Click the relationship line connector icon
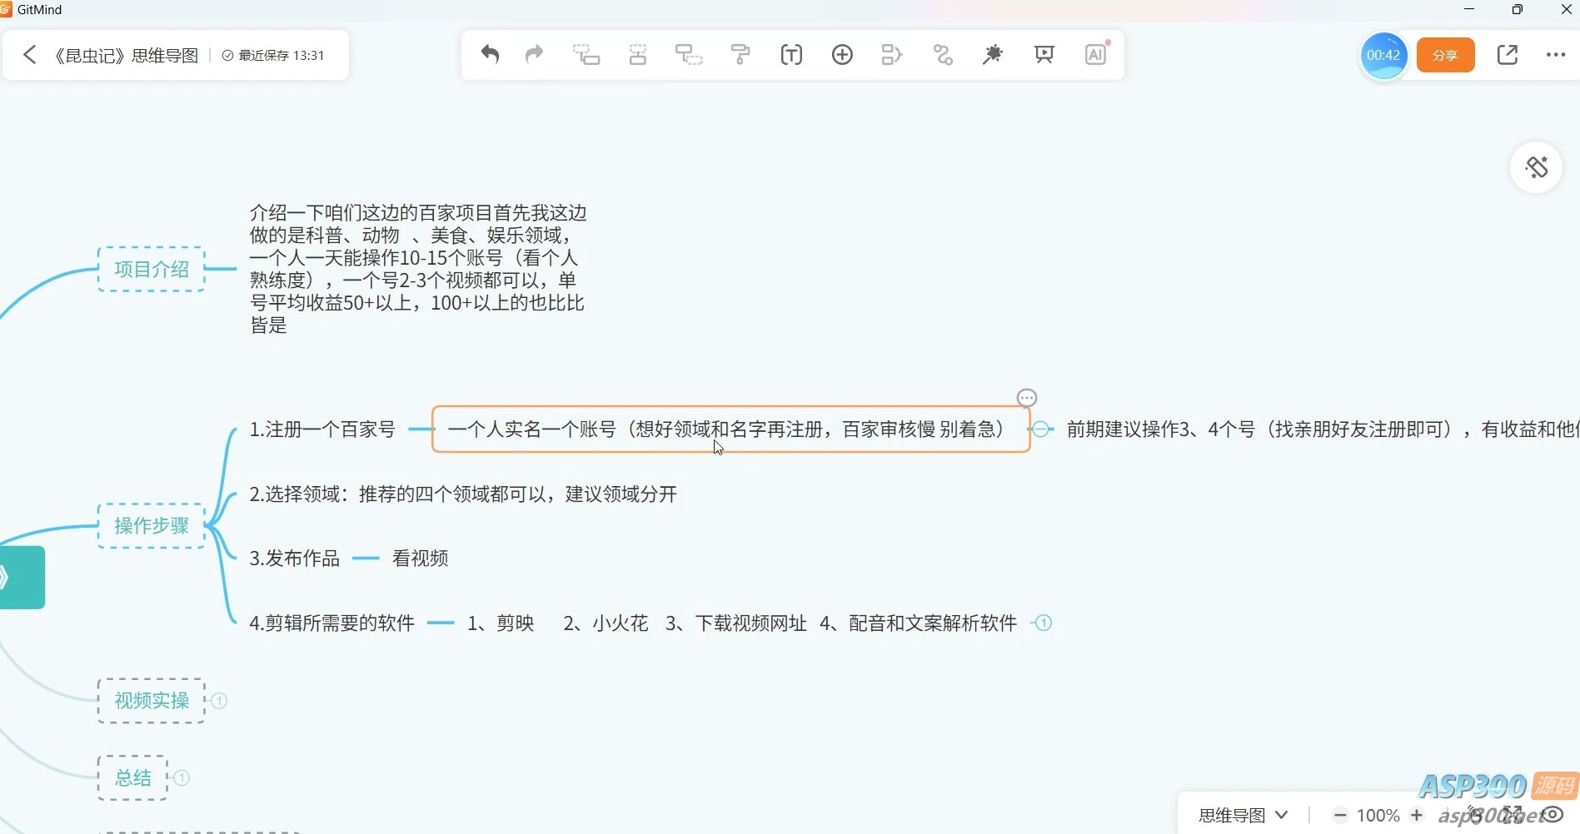Image resolution: width=1580 pixels, height=834 pixels. (943, 55)
